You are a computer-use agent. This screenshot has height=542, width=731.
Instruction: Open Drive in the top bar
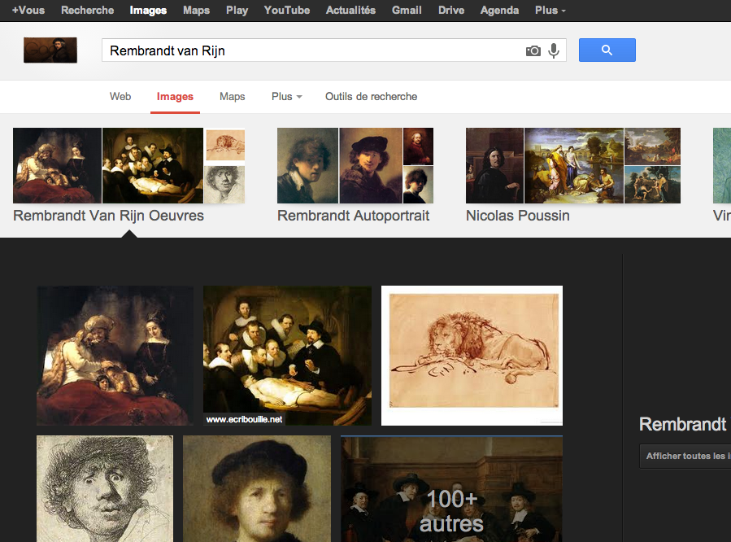pos(450,11)
